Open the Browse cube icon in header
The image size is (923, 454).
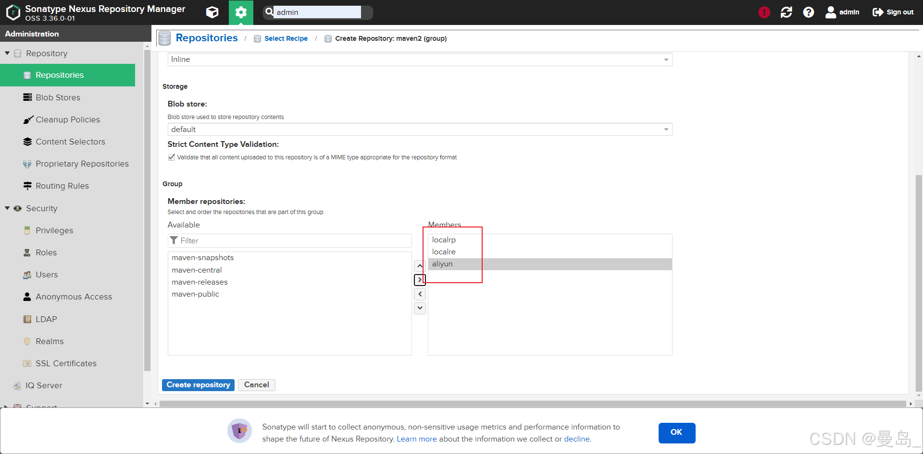point(212,12)
